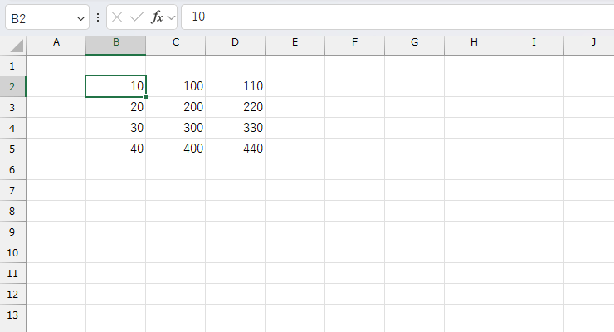This screenshot has width=614, height=332.
Task: Open the Name Box dropdown arrow
Action: 80,17
